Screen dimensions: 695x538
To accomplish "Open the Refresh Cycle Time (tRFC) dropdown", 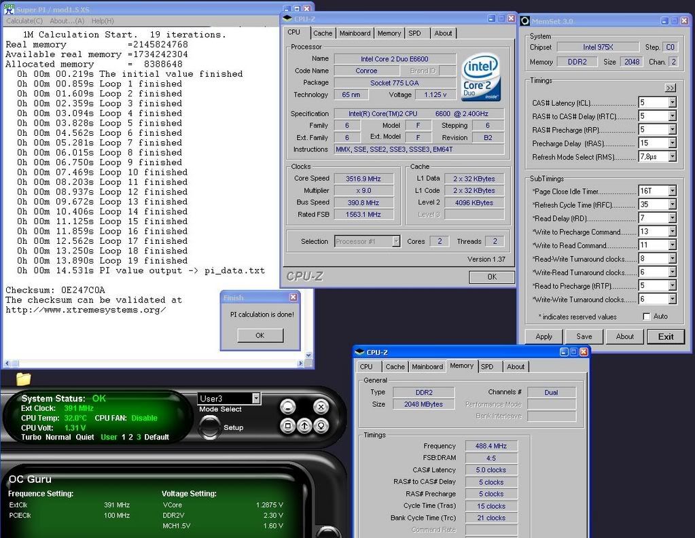I will pyautogui.click(x=673, y=204).
